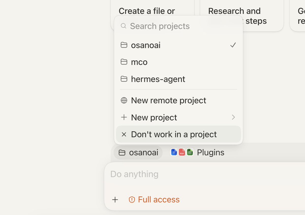Choose the mco project
The image size is (305, 215).
pyautogui.click(x=178, y=62)
